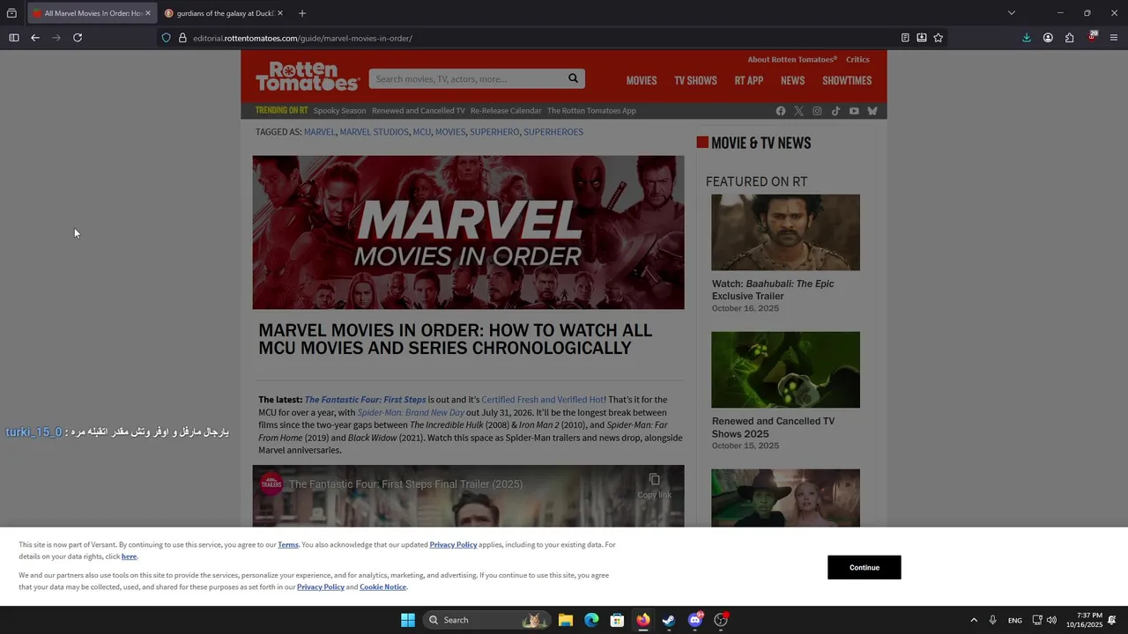Toggle Reader View icon in address bar

point(905,38)
